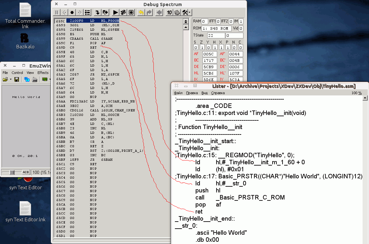Click the DE register field 5CB9
The height and width of the screenshot is (244, 369).
point(209,67)
